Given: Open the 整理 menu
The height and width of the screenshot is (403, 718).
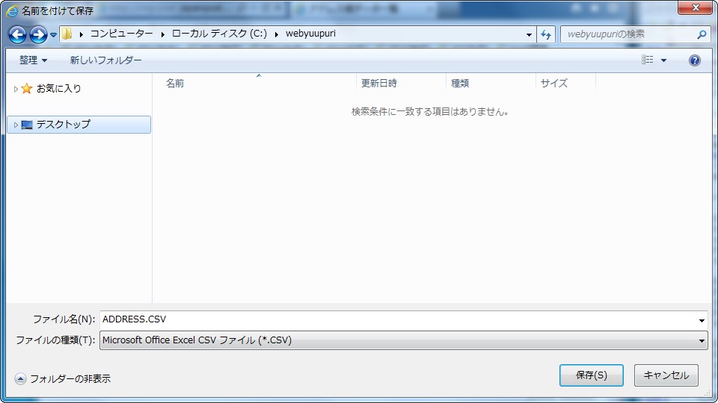Looking at the screenshot, I should click(x=33, y=60).
